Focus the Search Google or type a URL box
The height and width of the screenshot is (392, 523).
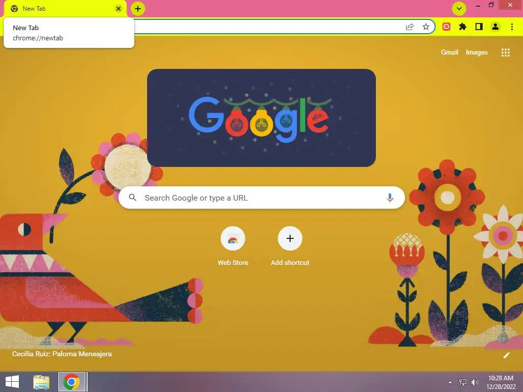coord(262,198)
